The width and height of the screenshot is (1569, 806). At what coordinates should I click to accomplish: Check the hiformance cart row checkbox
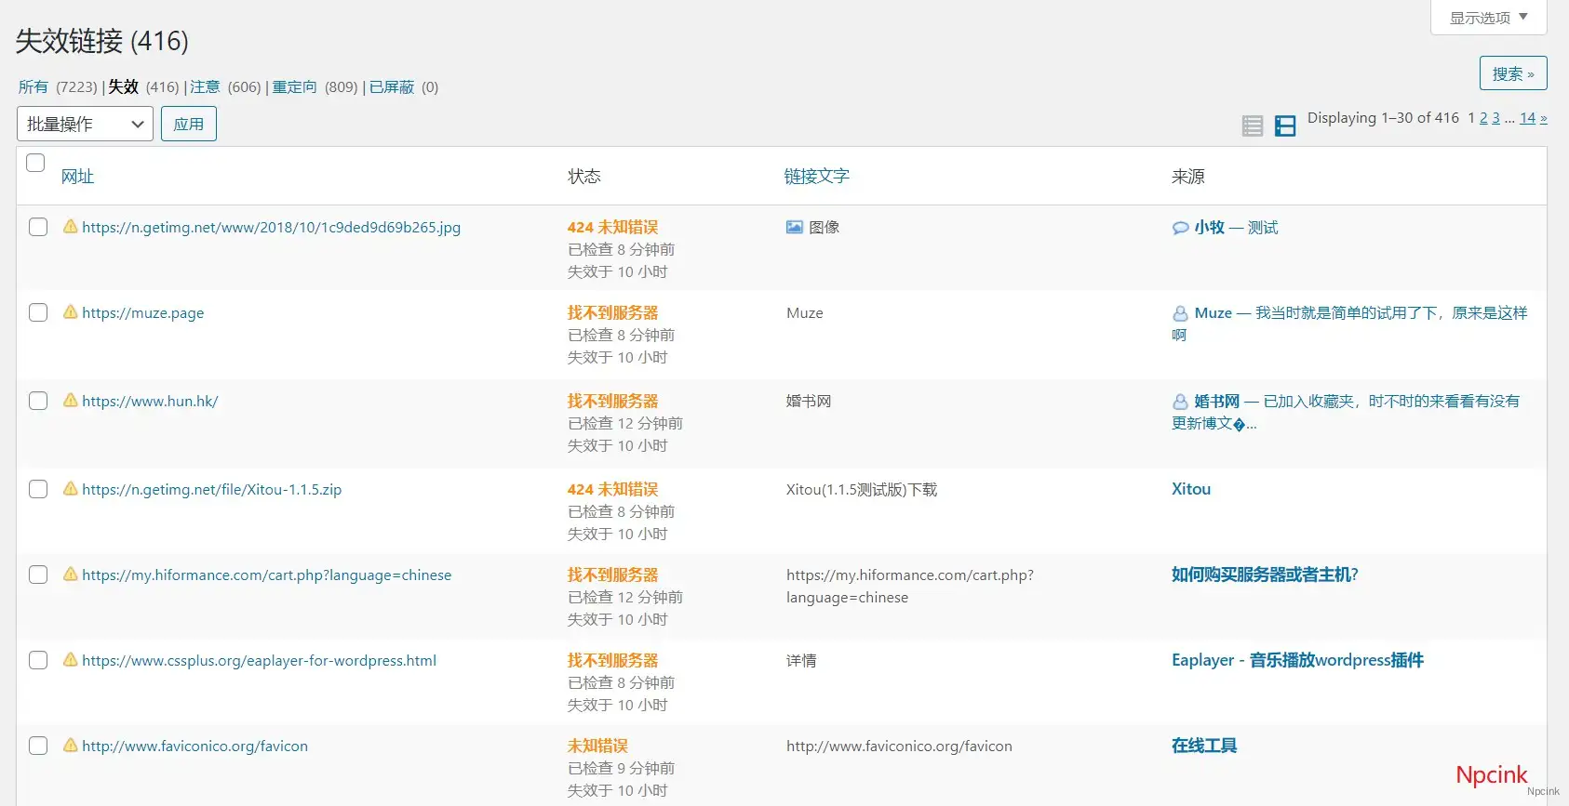[x=38, y=575]
